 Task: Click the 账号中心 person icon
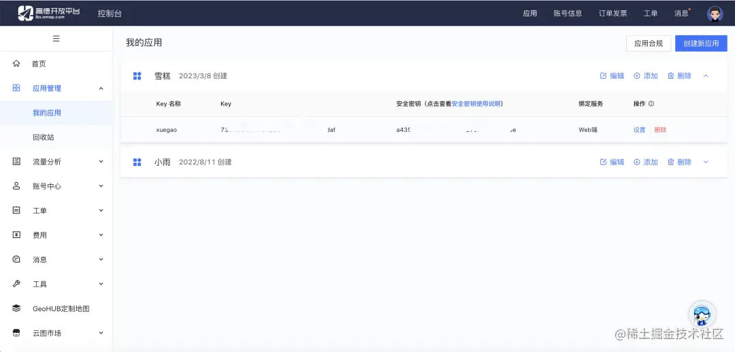click(x=16, y=186)
